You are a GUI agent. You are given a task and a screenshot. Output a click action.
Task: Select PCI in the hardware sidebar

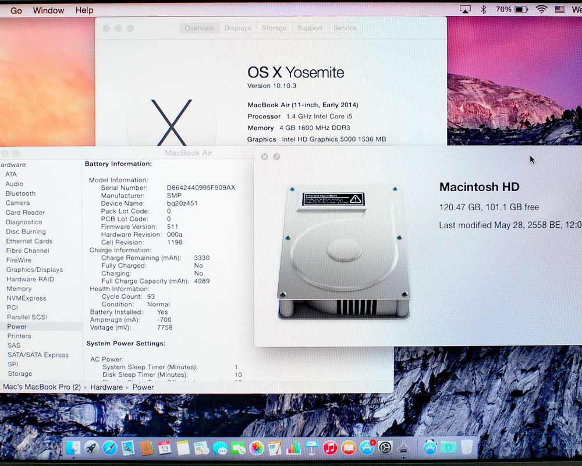pos(12,308)
